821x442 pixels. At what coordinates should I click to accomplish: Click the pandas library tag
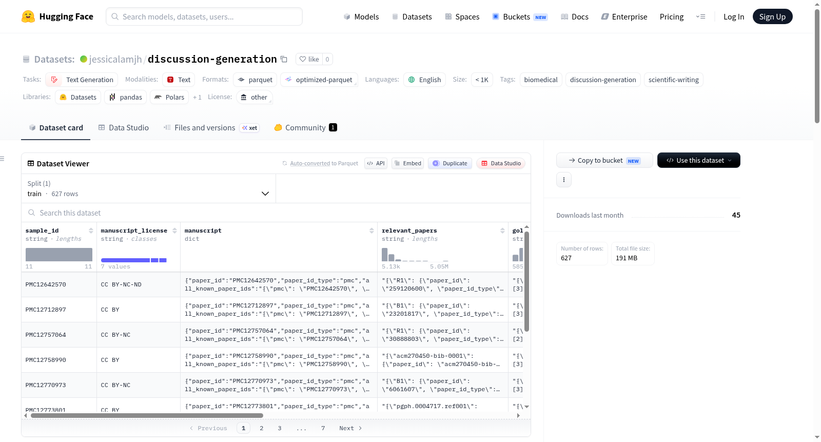click(x=125, y=97)
